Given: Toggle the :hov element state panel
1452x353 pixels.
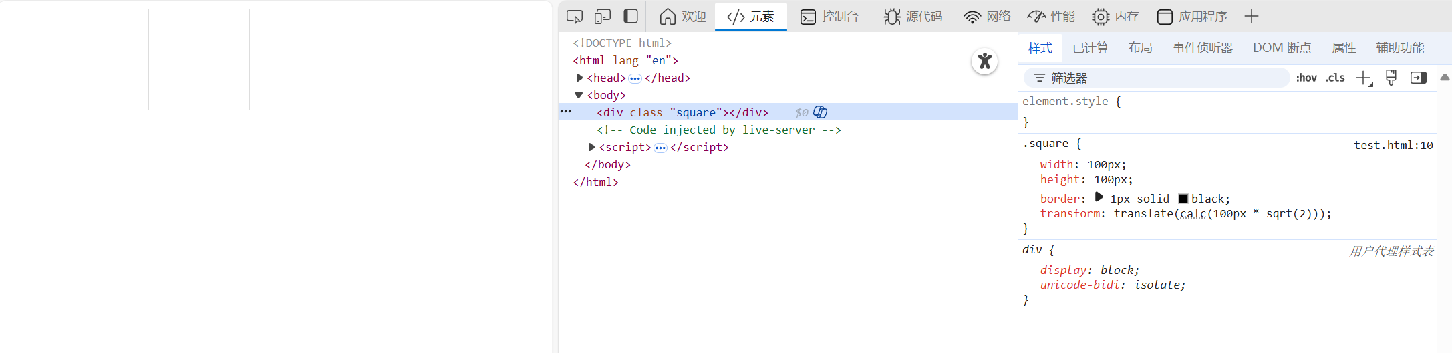Looking at the screenshot, I should click(x=1306, y=78).
